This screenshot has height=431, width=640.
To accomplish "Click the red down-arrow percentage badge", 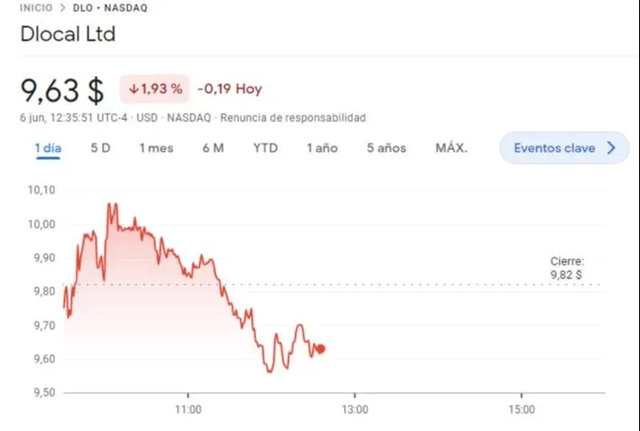I will [x=154, y=89].
